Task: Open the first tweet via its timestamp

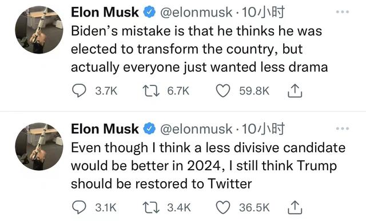Action: point(263,12)
